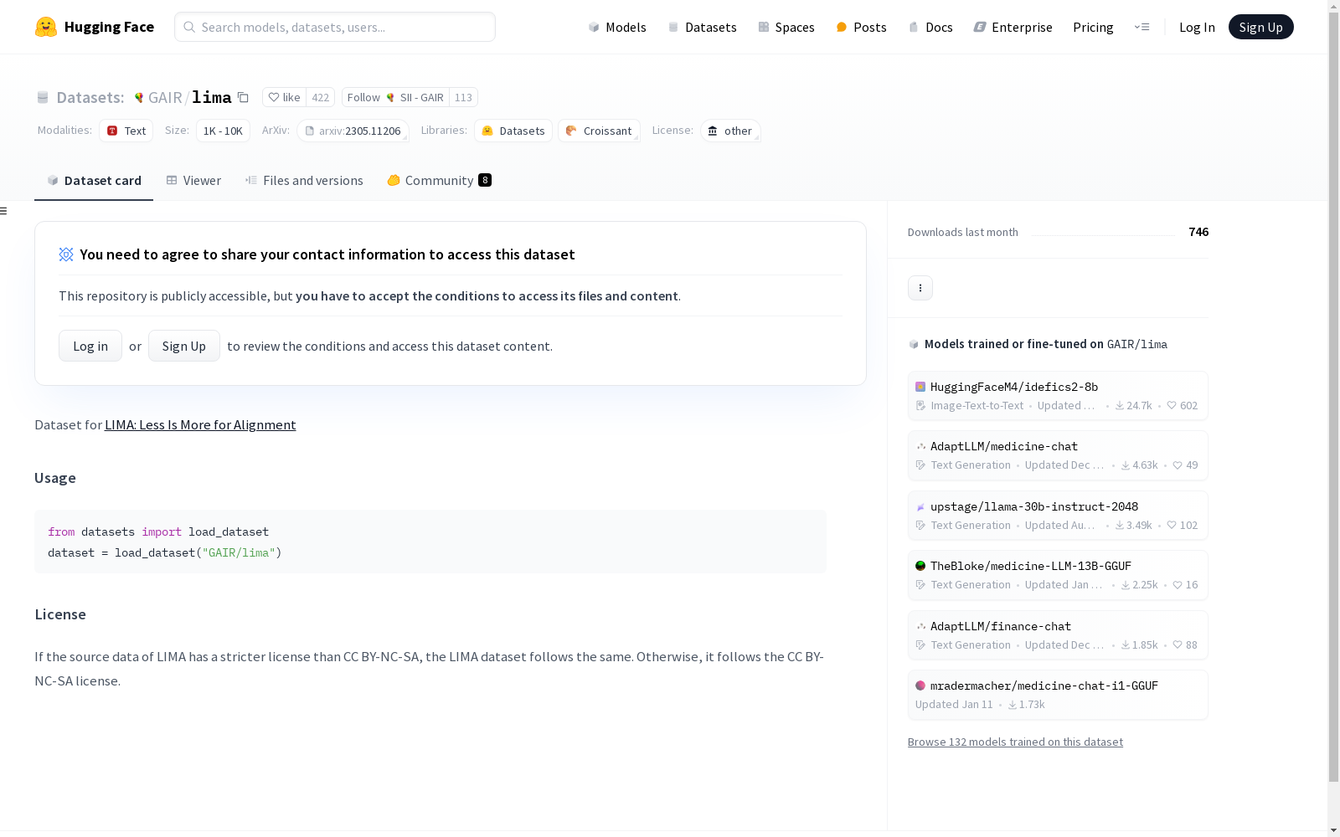1340x837 pixels.
Task: Open Datasets in top navigation
Action: (x=702, y=27)
